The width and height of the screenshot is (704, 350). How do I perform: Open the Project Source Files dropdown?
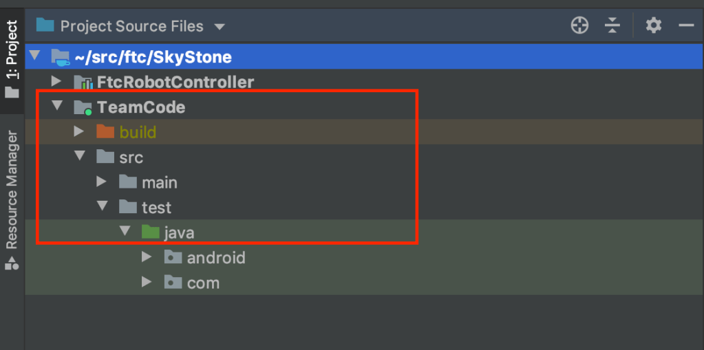[220, 27]
